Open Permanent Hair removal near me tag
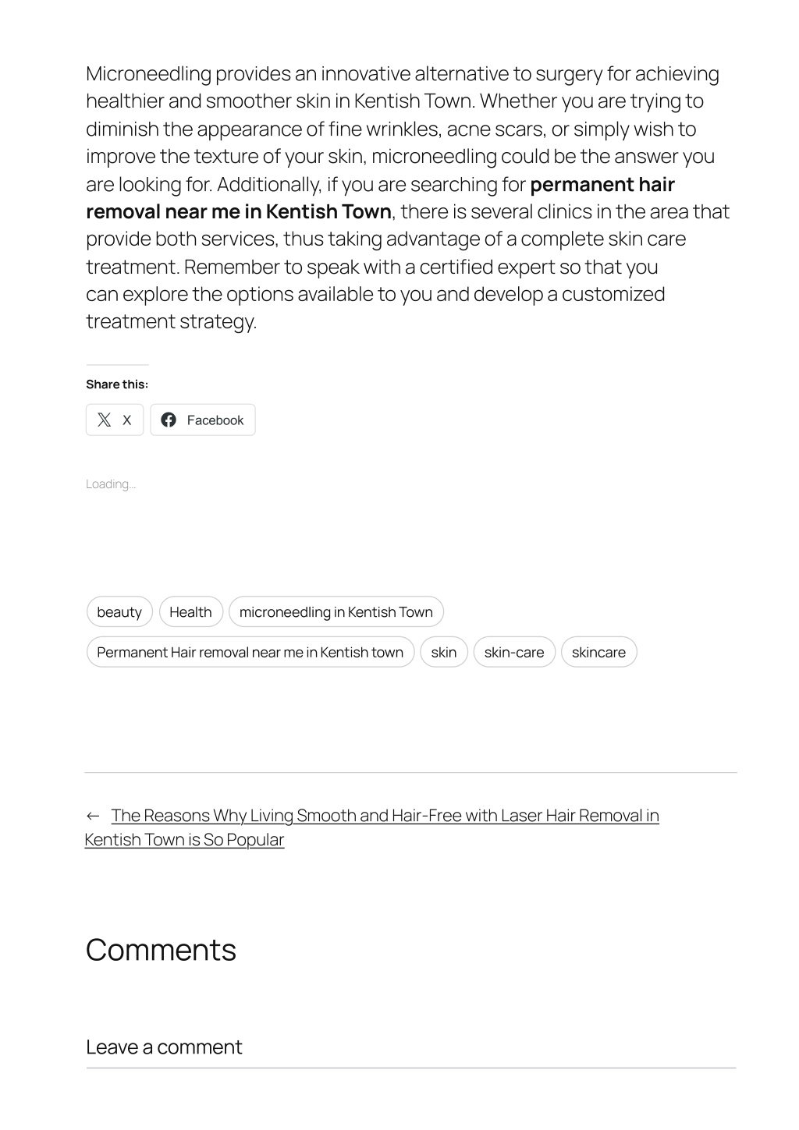Viewport: 799px width, 1130px height. point(250,653)
